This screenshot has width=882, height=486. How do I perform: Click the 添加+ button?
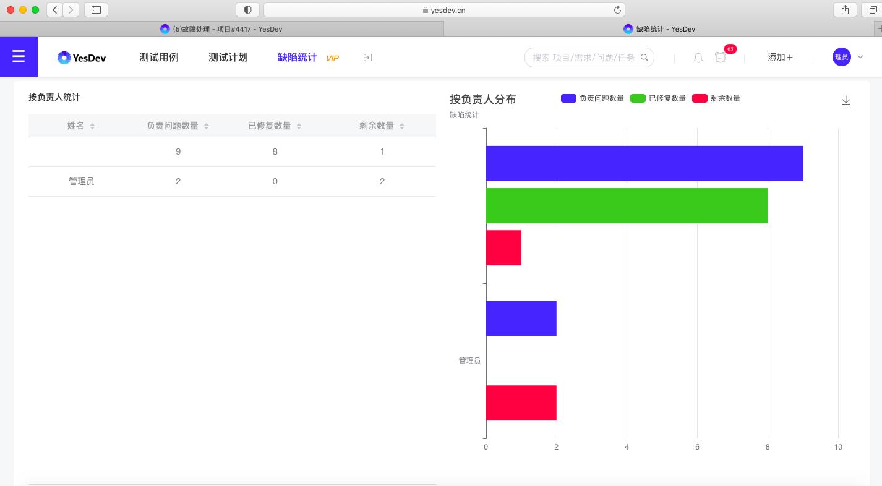tap(779, 57)
